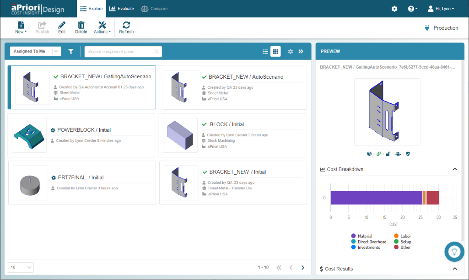
Task: Open the Compare tab
Action: (x=154, y=9)
